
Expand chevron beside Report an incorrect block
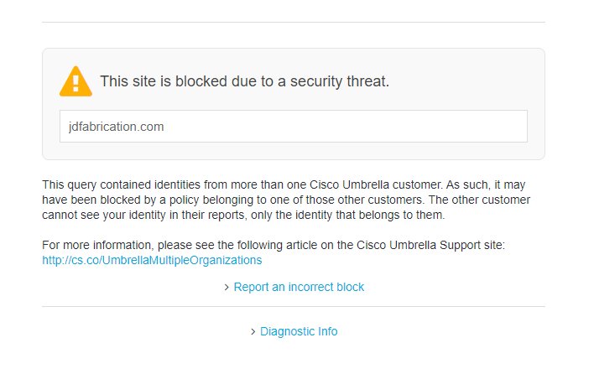tap(227, 288)
